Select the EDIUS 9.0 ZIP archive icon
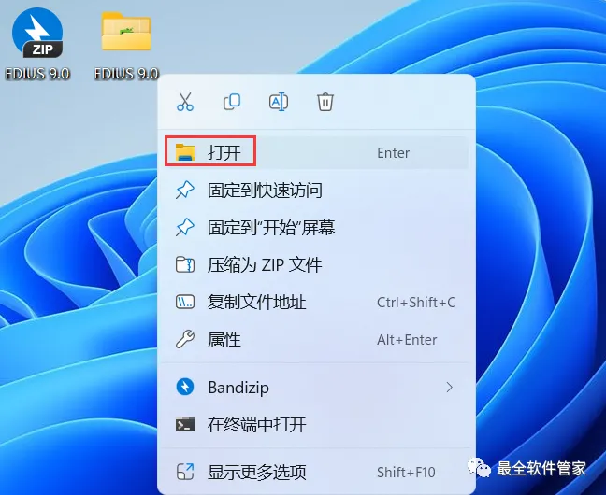 (37, 34)
